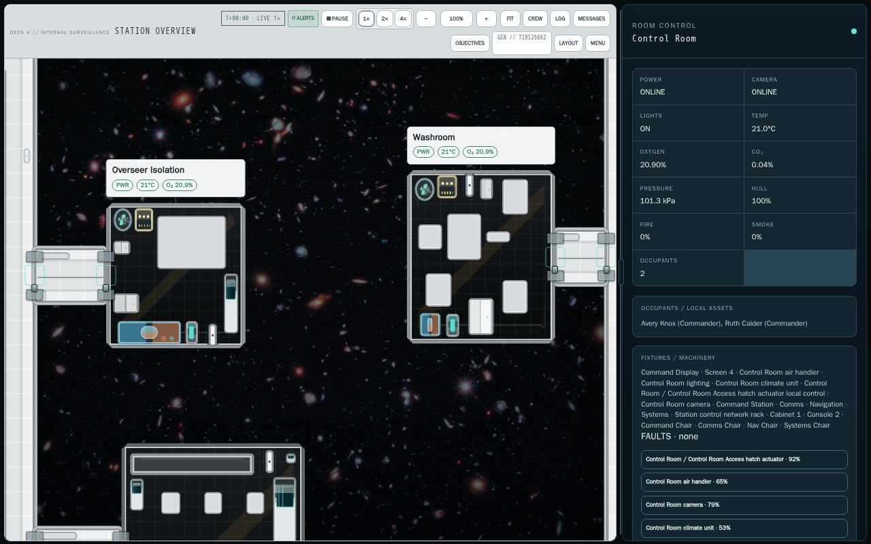Click the Overseer Isolation room label card
The image size is (871, 544).
coord(176,178)
